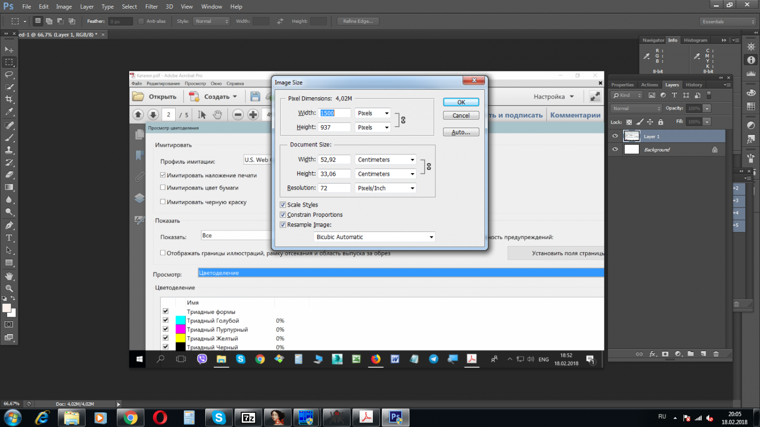Toggle layer filtering switch in Layers panel
This screenshot has width=760, height=427.
(x=709, y=95)
